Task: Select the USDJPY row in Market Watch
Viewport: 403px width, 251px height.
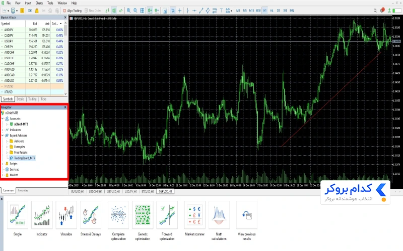Action: click(32, 41)
